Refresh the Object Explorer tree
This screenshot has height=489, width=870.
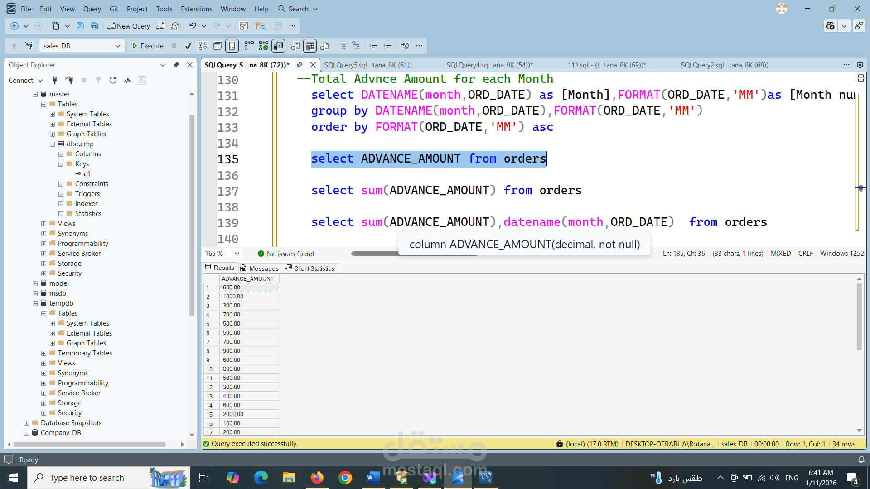click(x=113, y=80)
